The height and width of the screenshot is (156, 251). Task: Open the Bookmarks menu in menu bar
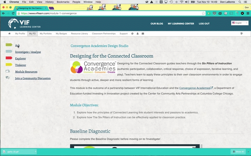(63, 2)
